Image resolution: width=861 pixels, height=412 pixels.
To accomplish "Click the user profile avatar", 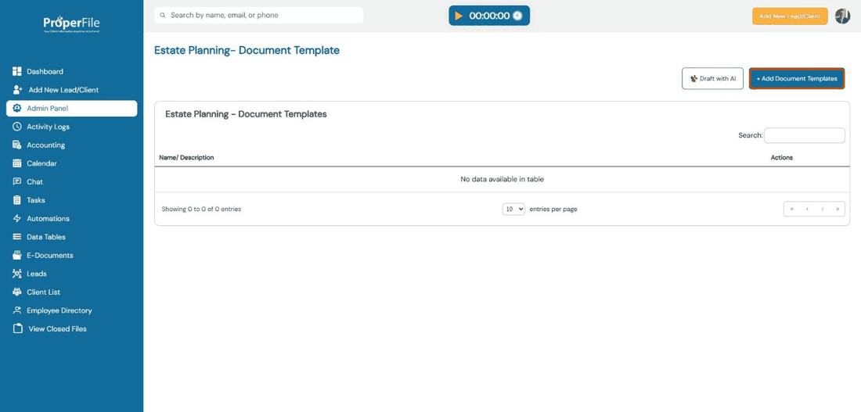I will pyautogui.click(x=842, y=16).
